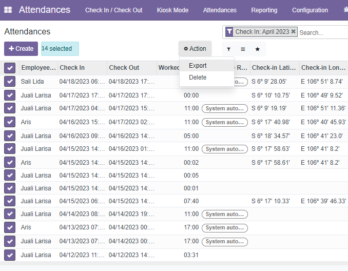Open the Action gear dropdown
Viewport: 348px width, 271px height.
(195, 49)
